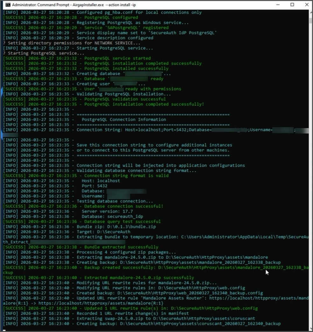Click heading 'PostgreSQL Connection Information'
This screenshot has width=313, height=332.
(124, 119)
